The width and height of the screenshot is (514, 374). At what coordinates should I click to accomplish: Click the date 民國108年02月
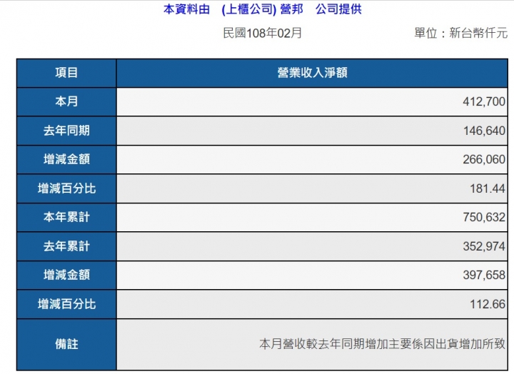[x=262, y=33]
